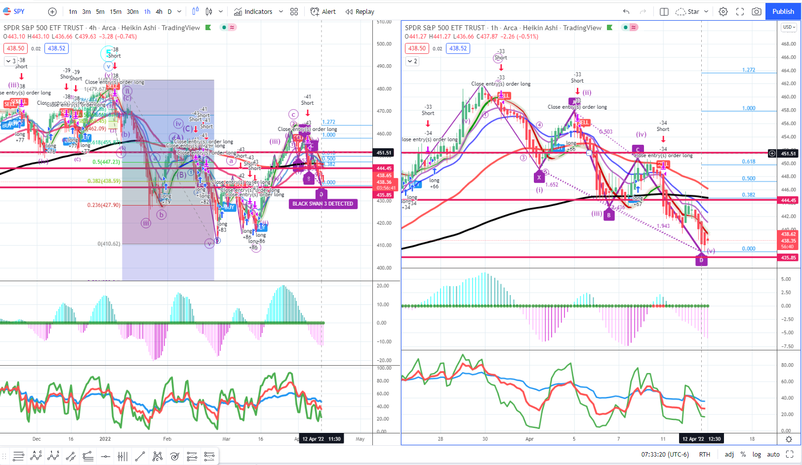Expand favorite indicators dropdown next to Indicators
The image size is (802, 465).
(281, 11)
